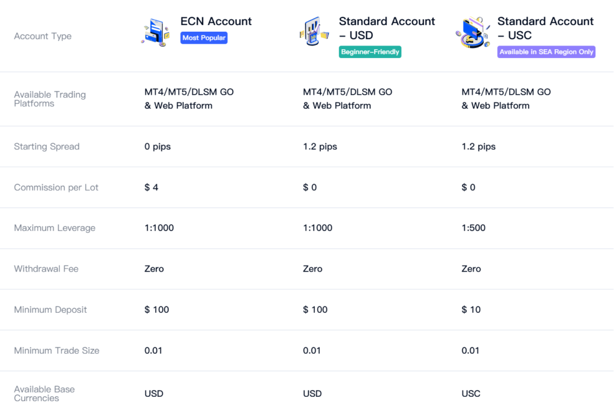
Task: Click the $ 4 commission value
Action: coord(152,187)
